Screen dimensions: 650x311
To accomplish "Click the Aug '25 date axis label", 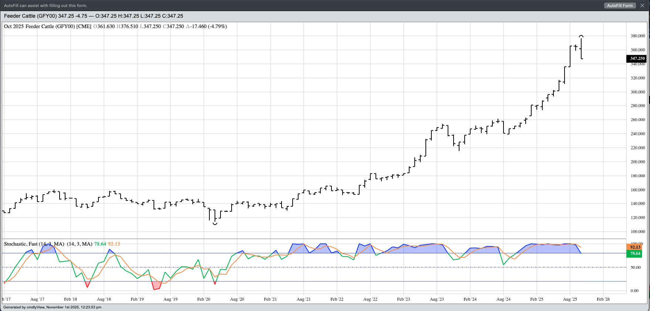I will (570, 299).
